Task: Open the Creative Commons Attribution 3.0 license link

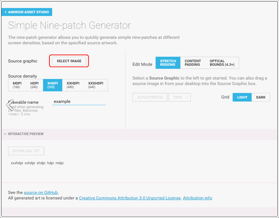Action: pos(130,198)
